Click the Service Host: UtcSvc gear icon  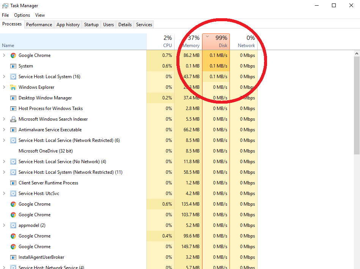pyautogui.click(x=13, y=193)
